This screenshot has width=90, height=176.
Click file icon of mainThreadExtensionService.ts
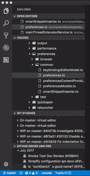coord(22,32)
